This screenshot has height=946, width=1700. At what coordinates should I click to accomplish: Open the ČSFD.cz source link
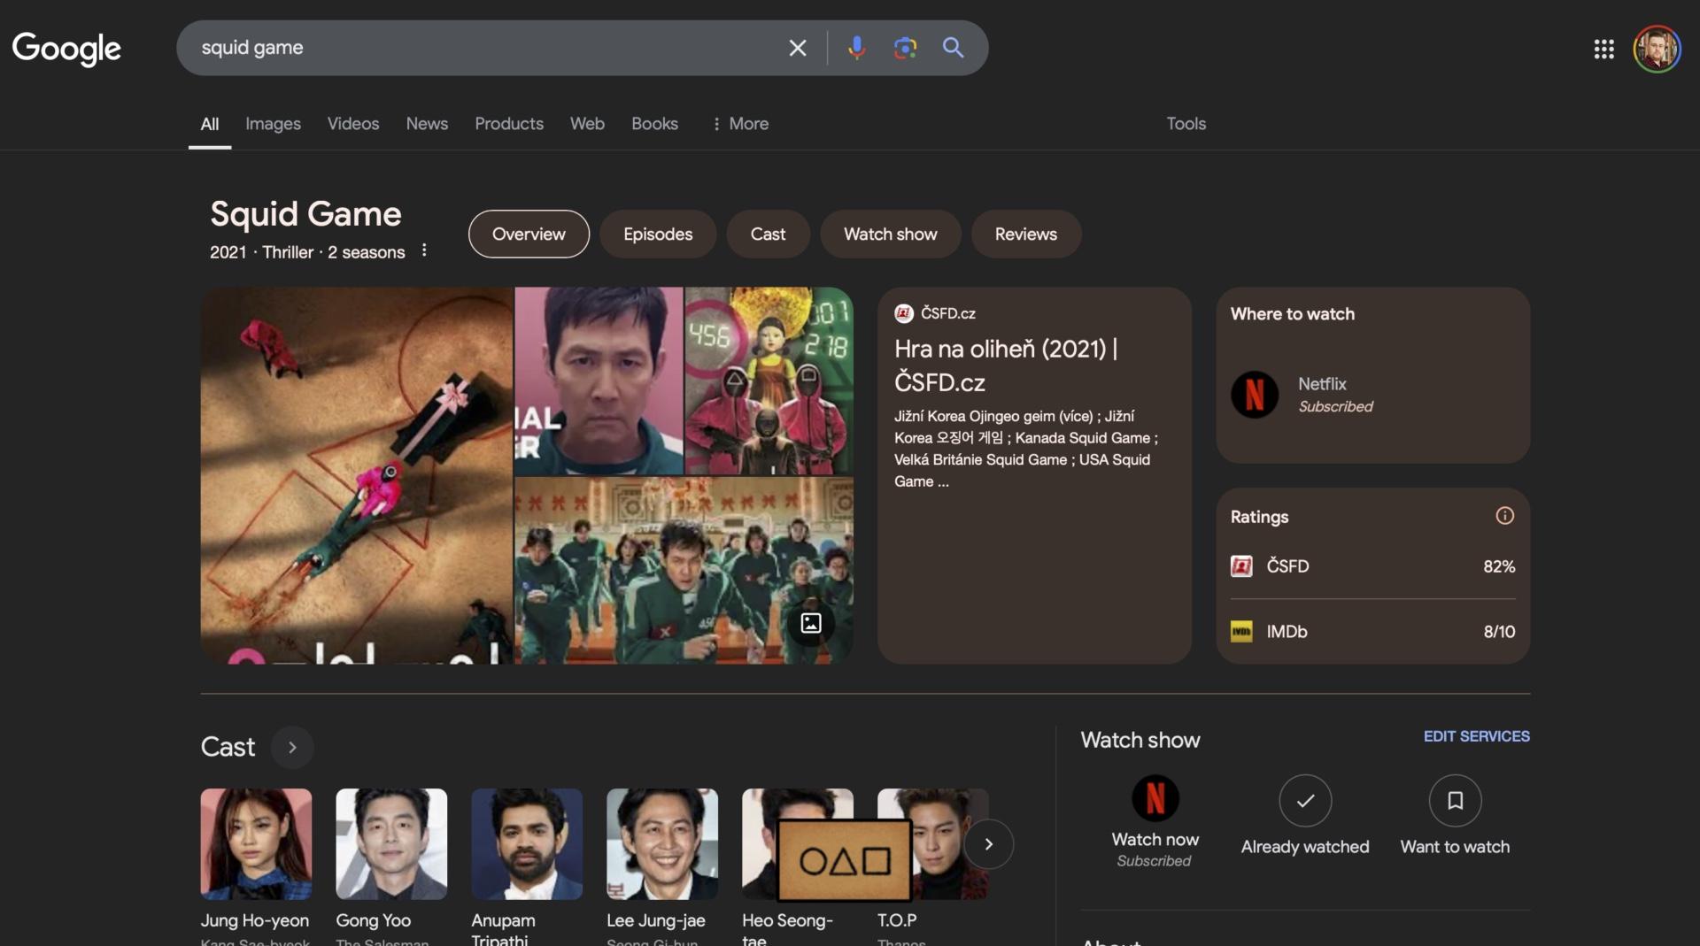(935, 313)
